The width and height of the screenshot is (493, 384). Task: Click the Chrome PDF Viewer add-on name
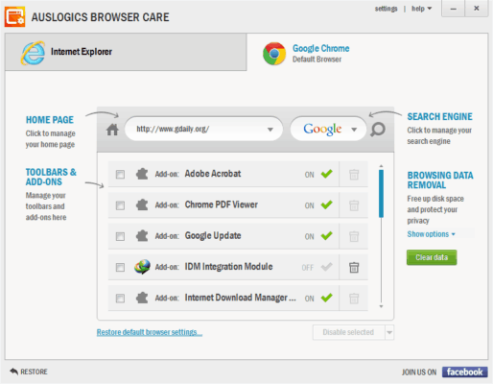tap(222, 204)
